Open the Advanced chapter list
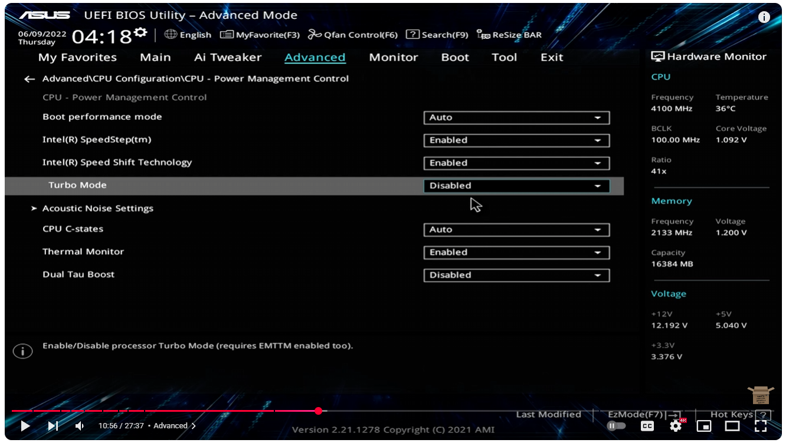This screenshot has width=789, height=446. pyautogui.click(x=175, y=425)
